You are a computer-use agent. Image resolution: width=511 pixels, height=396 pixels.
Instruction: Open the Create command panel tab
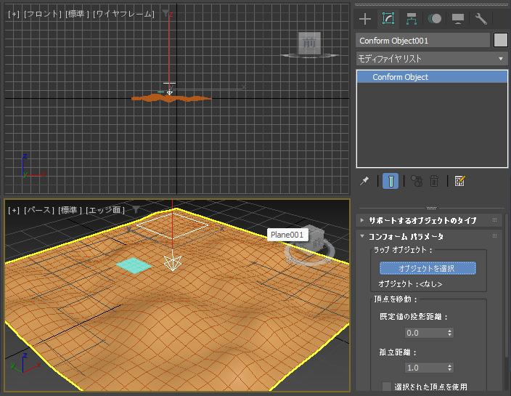(365, 19)
